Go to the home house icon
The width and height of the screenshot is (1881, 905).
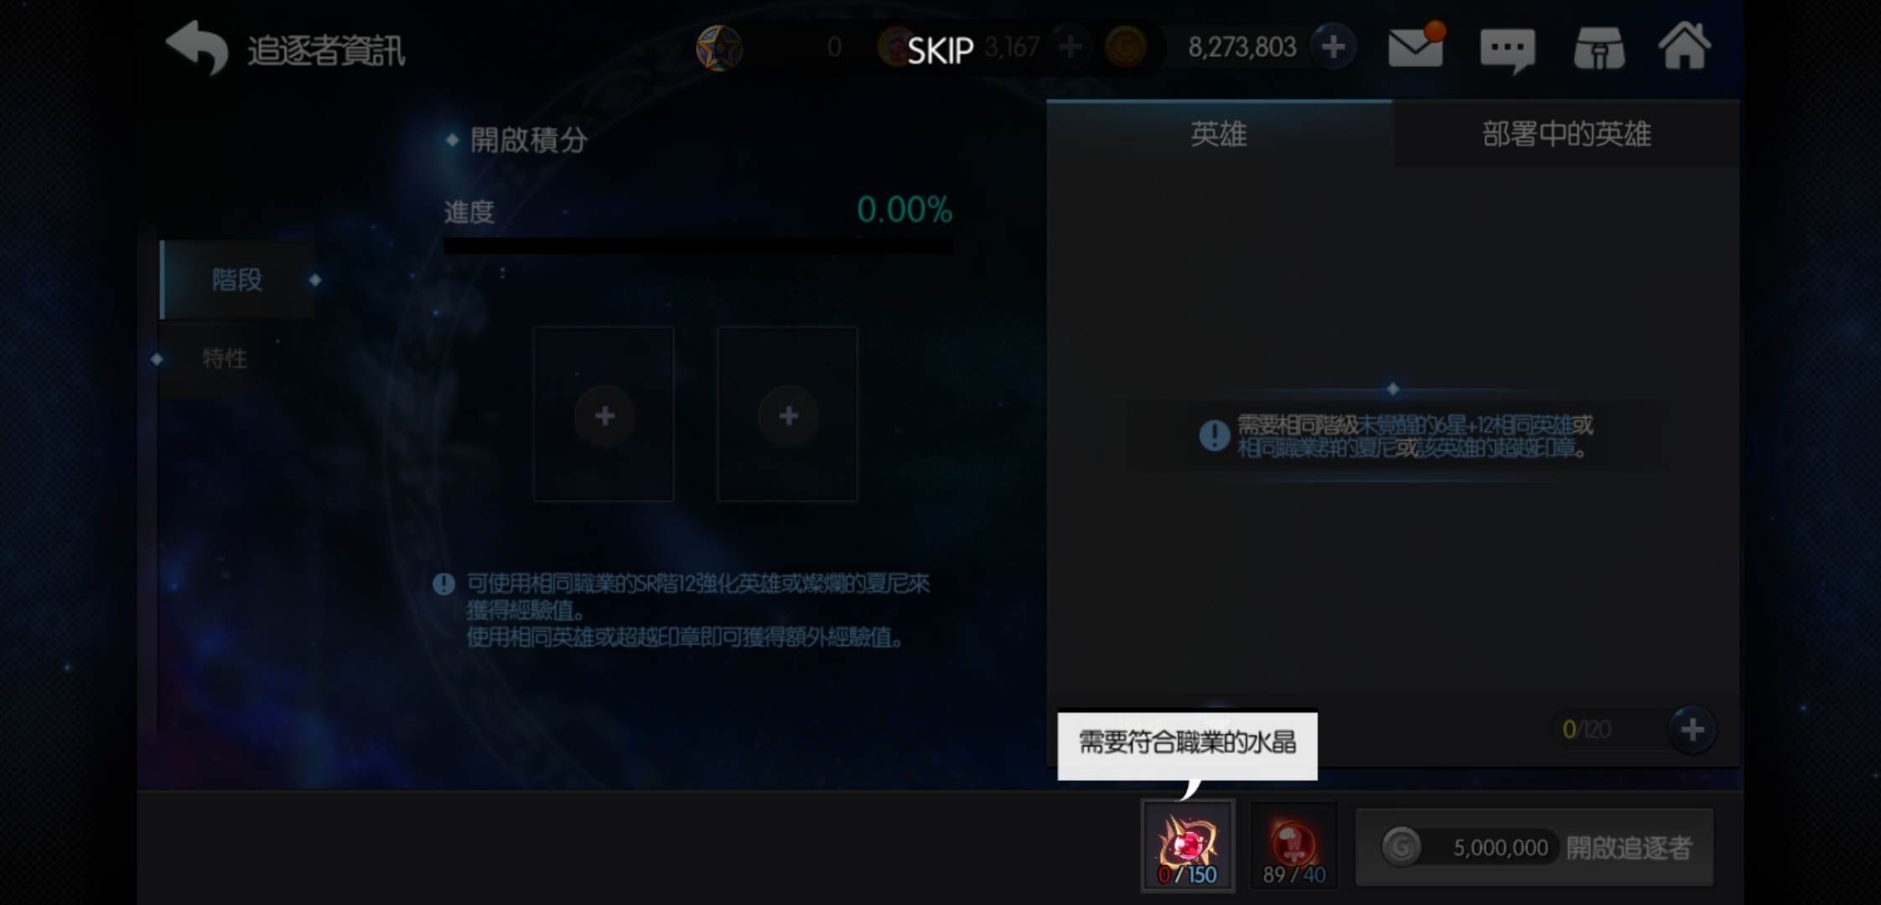pos(1685,45)
